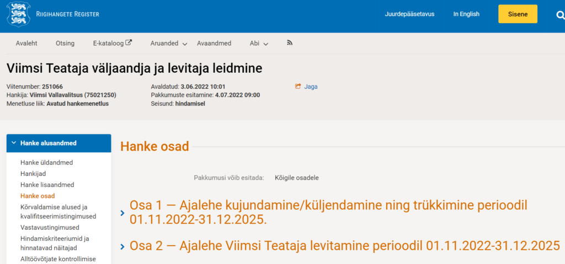565x264 pixels.
Task: Open Hindamiskriteeriumid ja hinnatavad näitajad sidebar item
Action: point(55,243)
